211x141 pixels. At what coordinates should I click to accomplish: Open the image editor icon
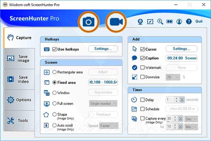tap(150, 21)
